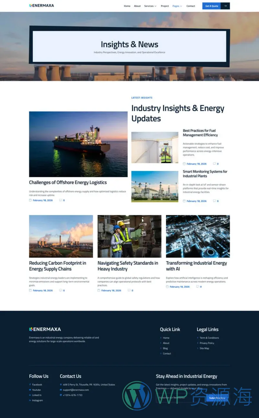Screen dimensions: 259x418
Task: Open Reducing Carbon Footprint in Energy Supply Chains
Action: tap(58, 266)
